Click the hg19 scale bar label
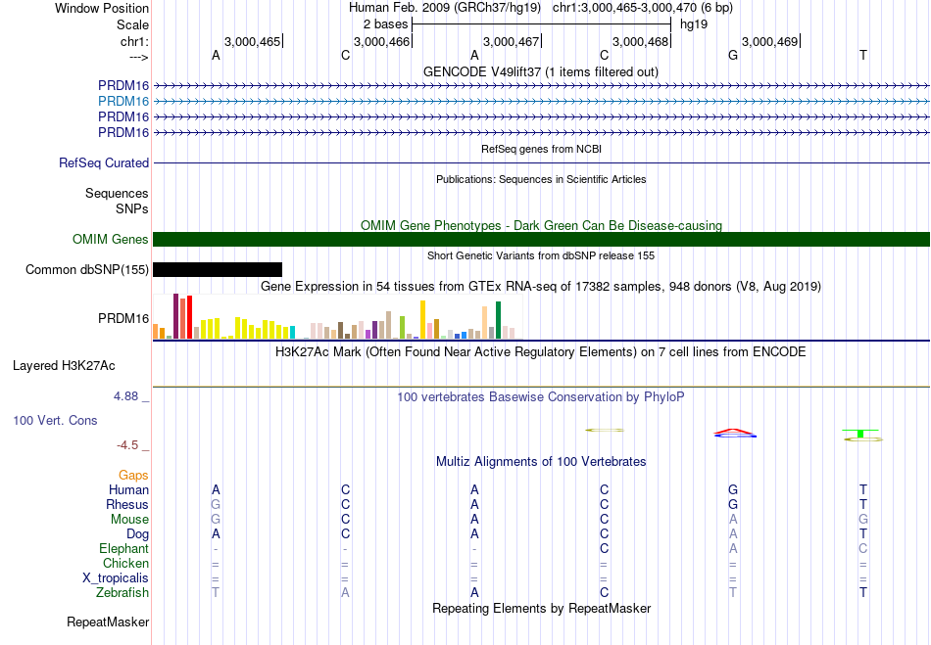This screenshot has width=931, height=645. [694, 24]
